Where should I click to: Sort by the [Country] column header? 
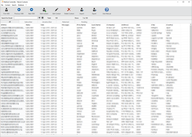click(x=173, y=25)
